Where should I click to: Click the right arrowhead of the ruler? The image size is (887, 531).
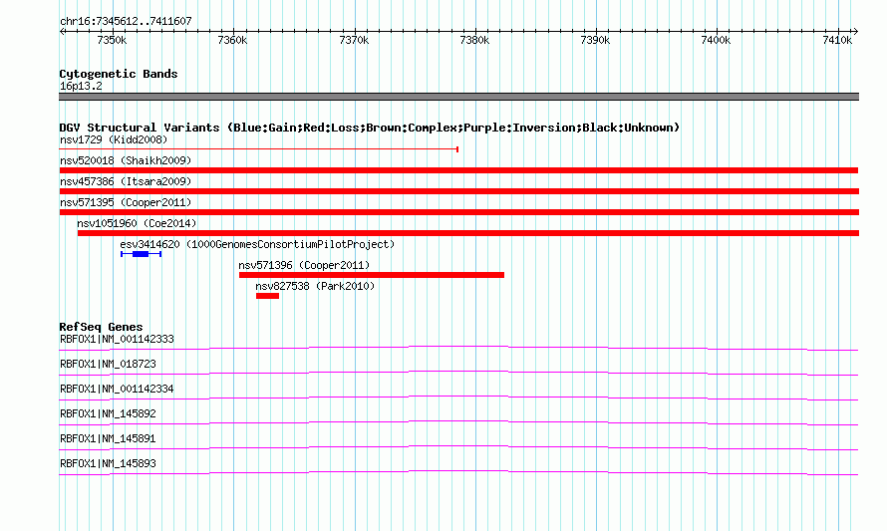point(856,32)
